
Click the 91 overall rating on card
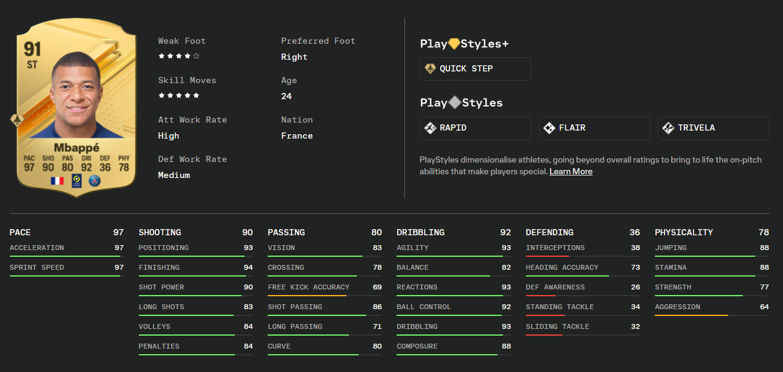click(33, 49)
